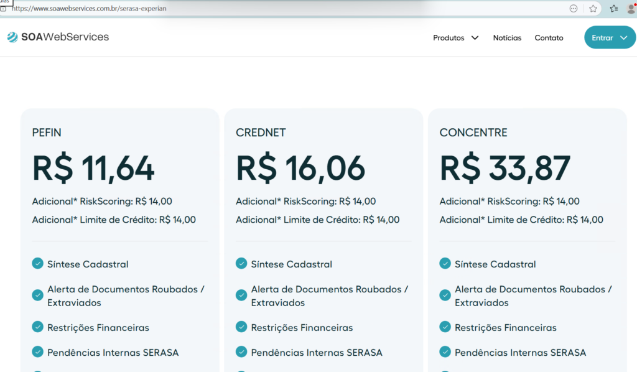This screenshot has height=372, width=637.
Task: Add this page to favorites with the star
Action: click(593, 9)
